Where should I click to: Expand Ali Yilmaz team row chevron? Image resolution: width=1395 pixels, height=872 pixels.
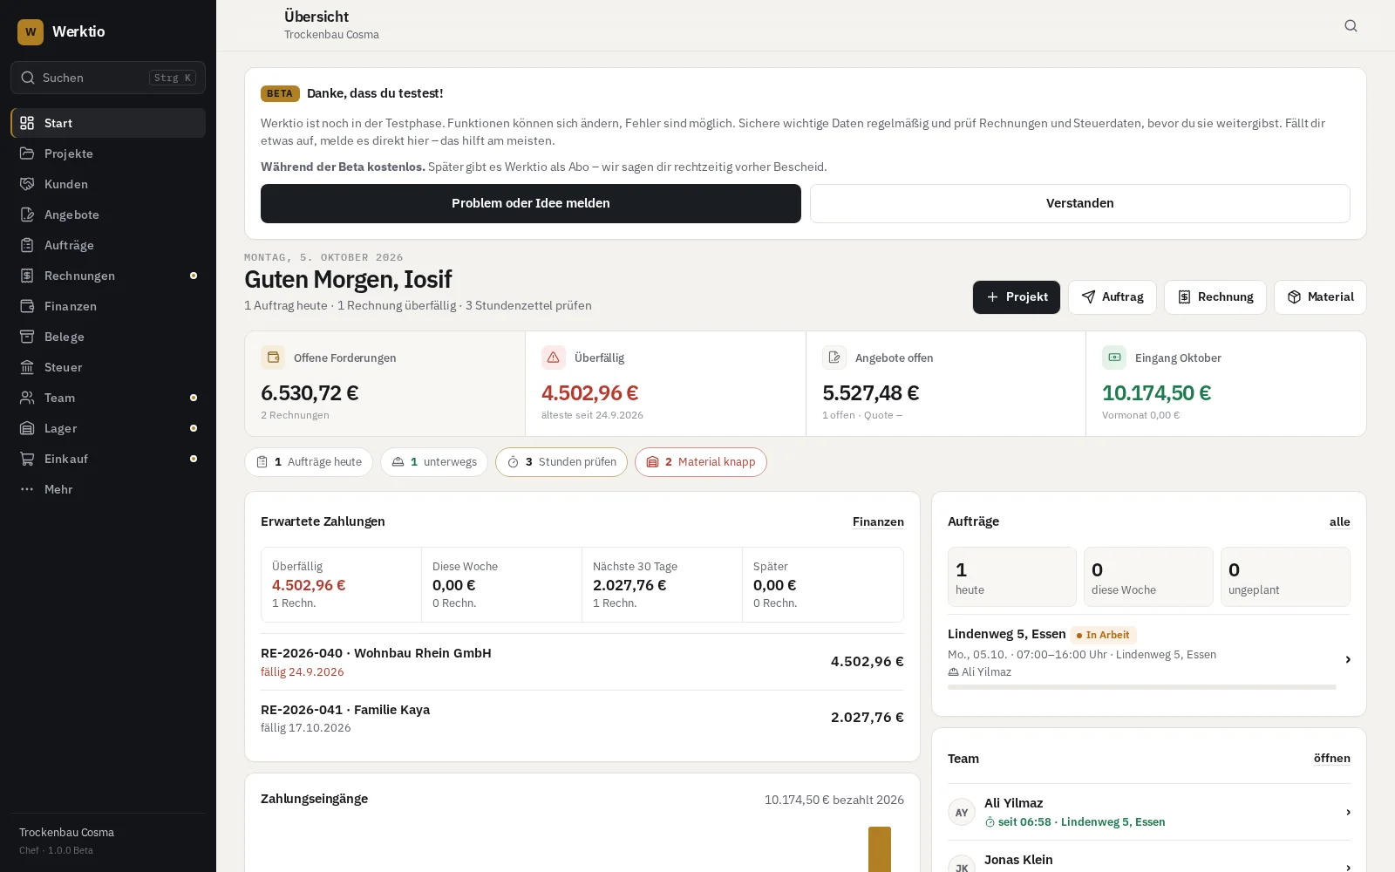tap(1348, 812)
